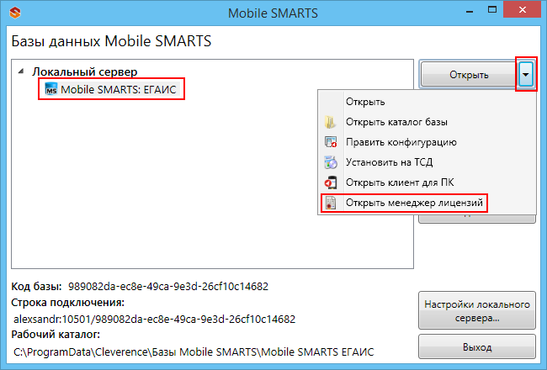Select Править конфигурацию from menu

427,142
